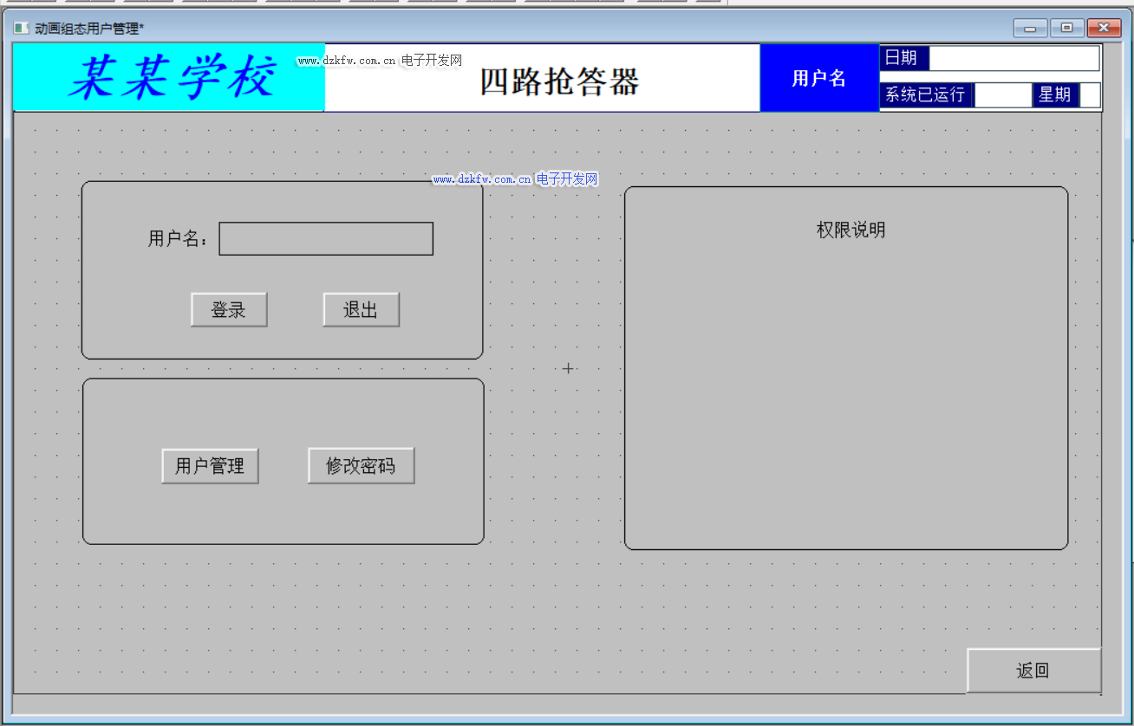Click the 用户名 text input box

tap(326, 239)
